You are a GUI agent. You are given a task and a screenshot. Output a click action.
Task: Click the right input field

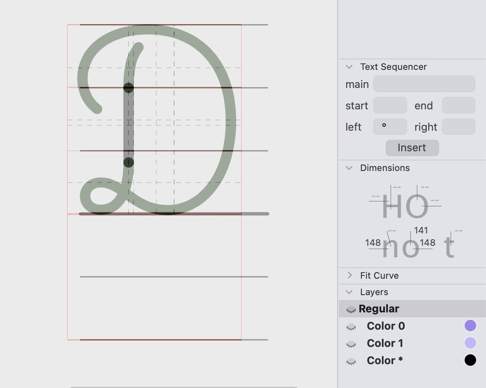(458, 127)
